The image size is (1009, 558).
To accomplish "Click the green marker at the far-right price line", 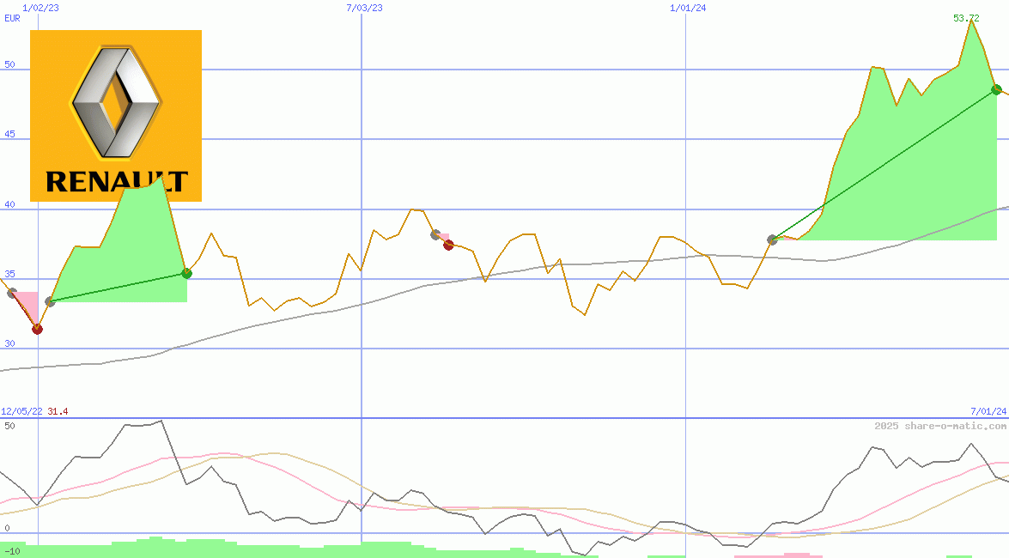I will point(996,89).
